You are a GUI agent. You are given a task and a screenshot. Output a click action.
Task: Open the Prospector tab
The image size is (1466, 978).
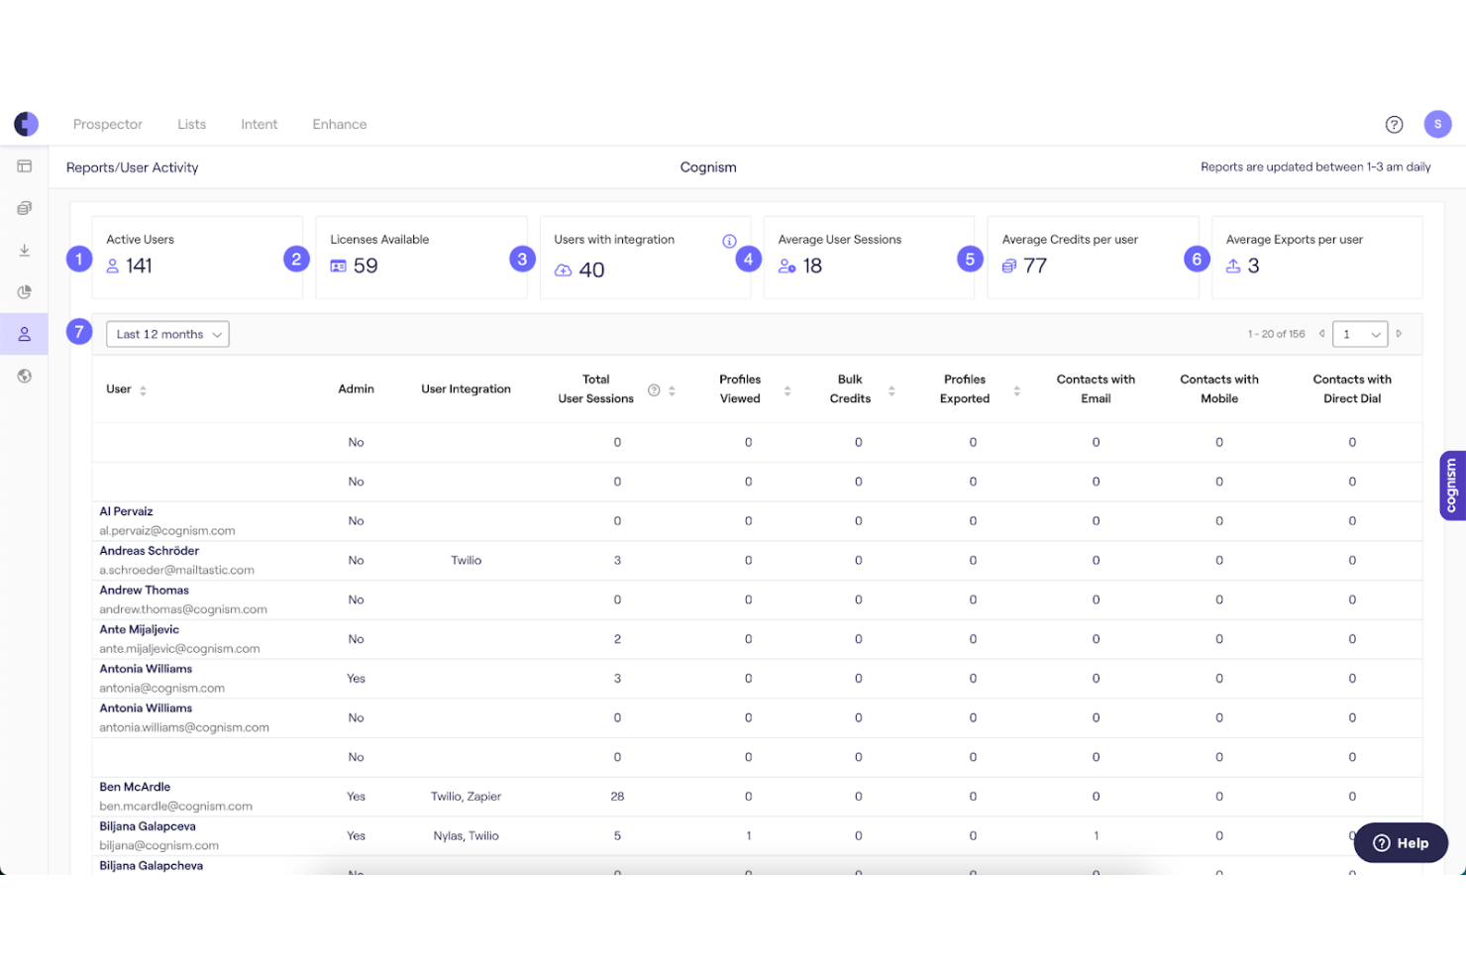(x=108, y=124)
